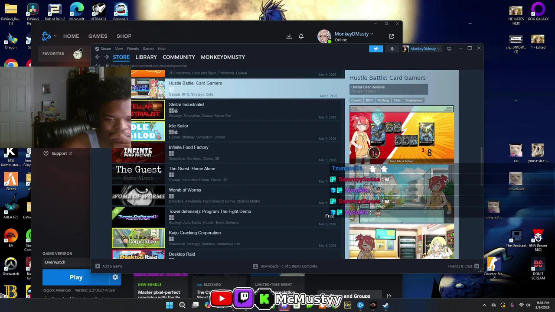Open Persona 3 desktop shortcut
Image resolution: width=555 pixels, height=312 pixels.
(121, 12)
